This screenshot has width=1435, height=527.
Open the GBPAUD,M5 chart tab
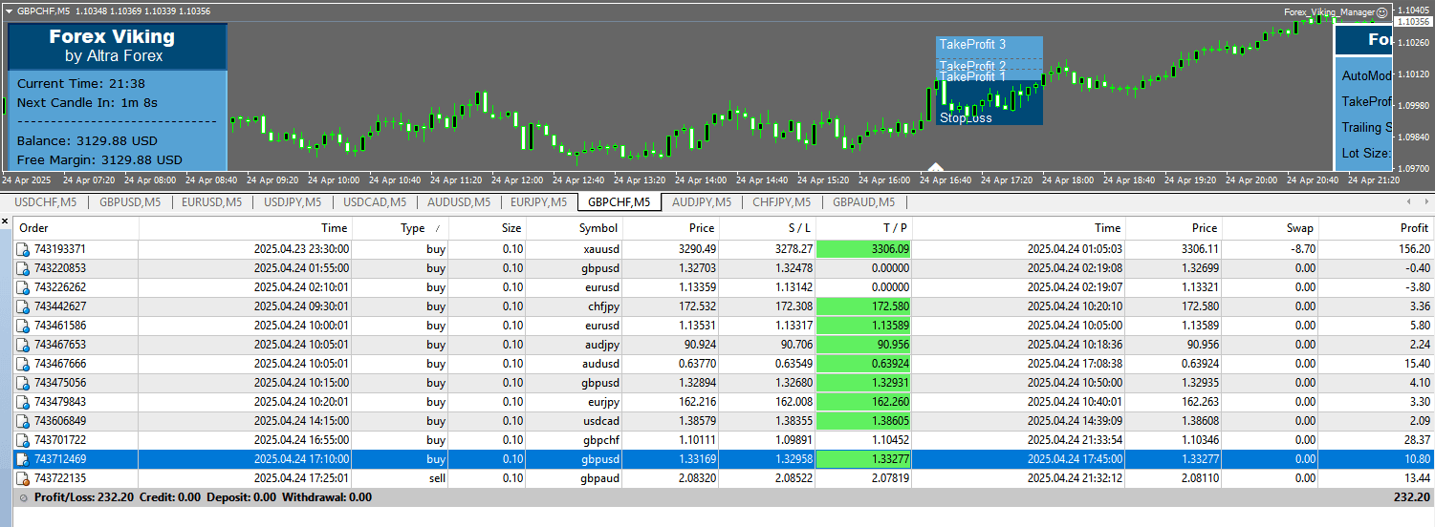pyautogui.click(x=863, y=201)
